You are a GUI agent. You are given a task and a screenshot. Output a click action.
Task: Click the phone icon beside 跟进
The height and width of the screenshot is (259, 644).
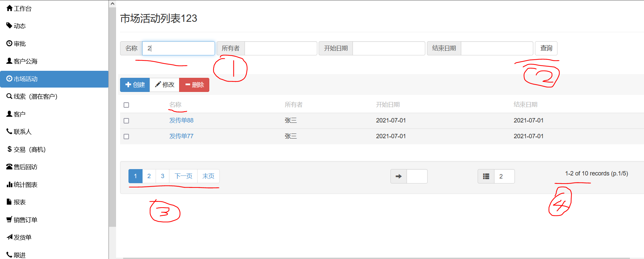coord(9,255)
